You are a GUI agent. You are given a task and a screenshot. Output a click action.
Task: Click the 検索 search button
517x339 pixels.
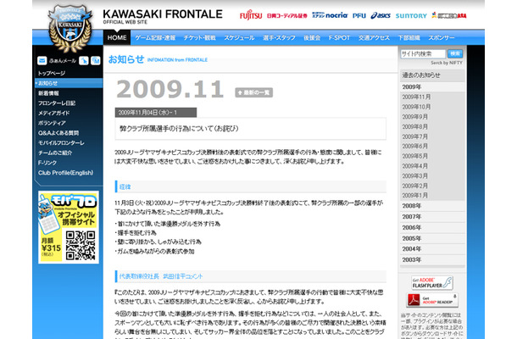click(x=455, y=53)
